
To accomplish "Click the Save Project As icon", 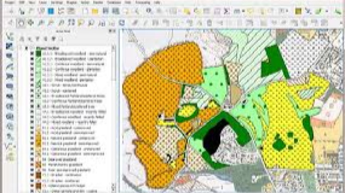I will (116, 11).
